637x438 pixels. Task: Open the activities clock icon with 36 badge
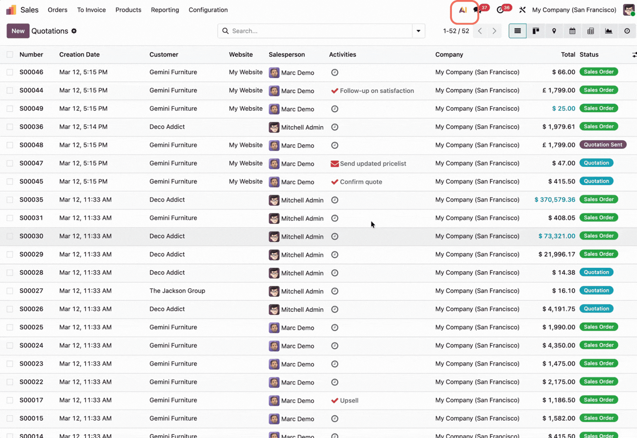click(x=500, y=10)
